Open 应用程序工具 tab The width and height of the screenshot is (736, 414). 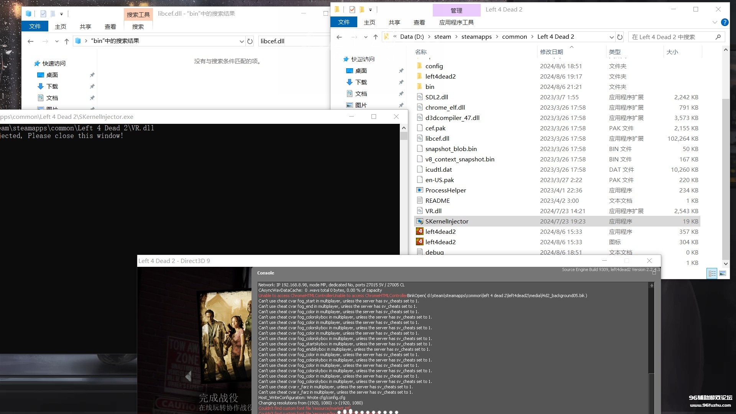(457, 22)
